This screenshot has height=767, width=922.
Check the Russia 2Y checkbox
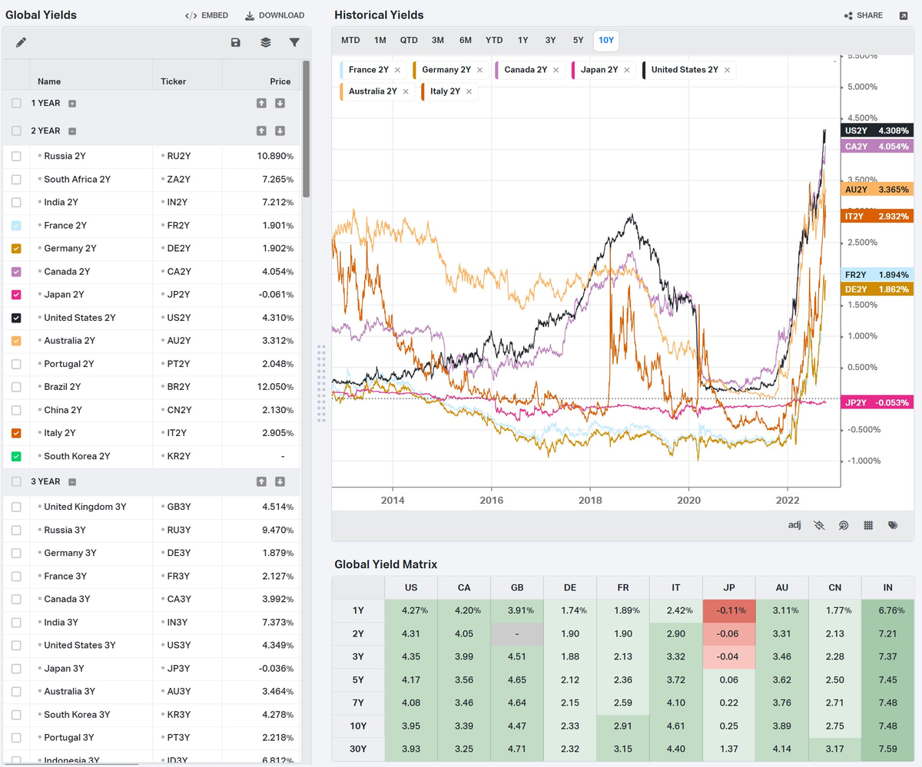[x=16, y=156]
